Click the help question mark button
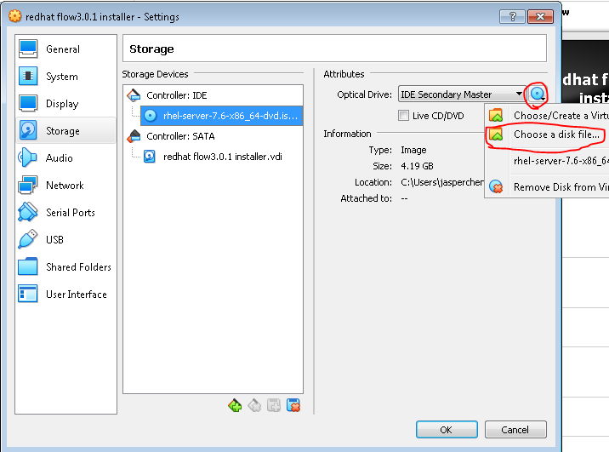The width and height of the screenshot is (609, 452). [x=512, y=16]
